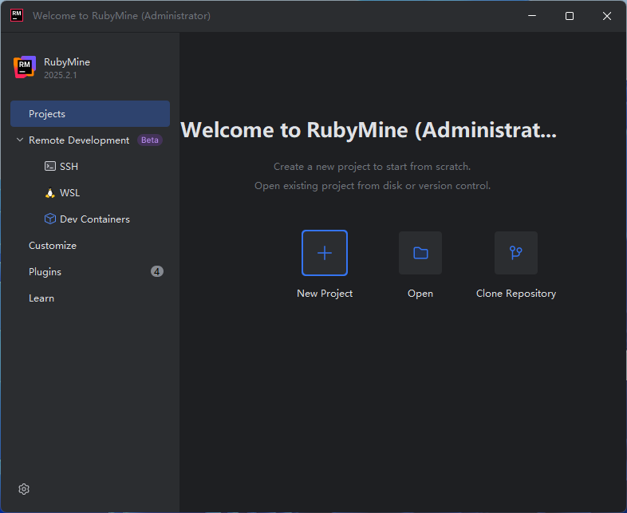Viewport: 627px width, 513px height.
Task: Click the New Project label
Action: click(x=325, y=294)
